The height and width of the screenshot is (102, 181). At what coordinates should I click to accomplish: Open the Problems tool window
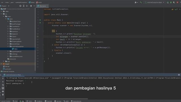pyautogui.click(x=38, y=101)
